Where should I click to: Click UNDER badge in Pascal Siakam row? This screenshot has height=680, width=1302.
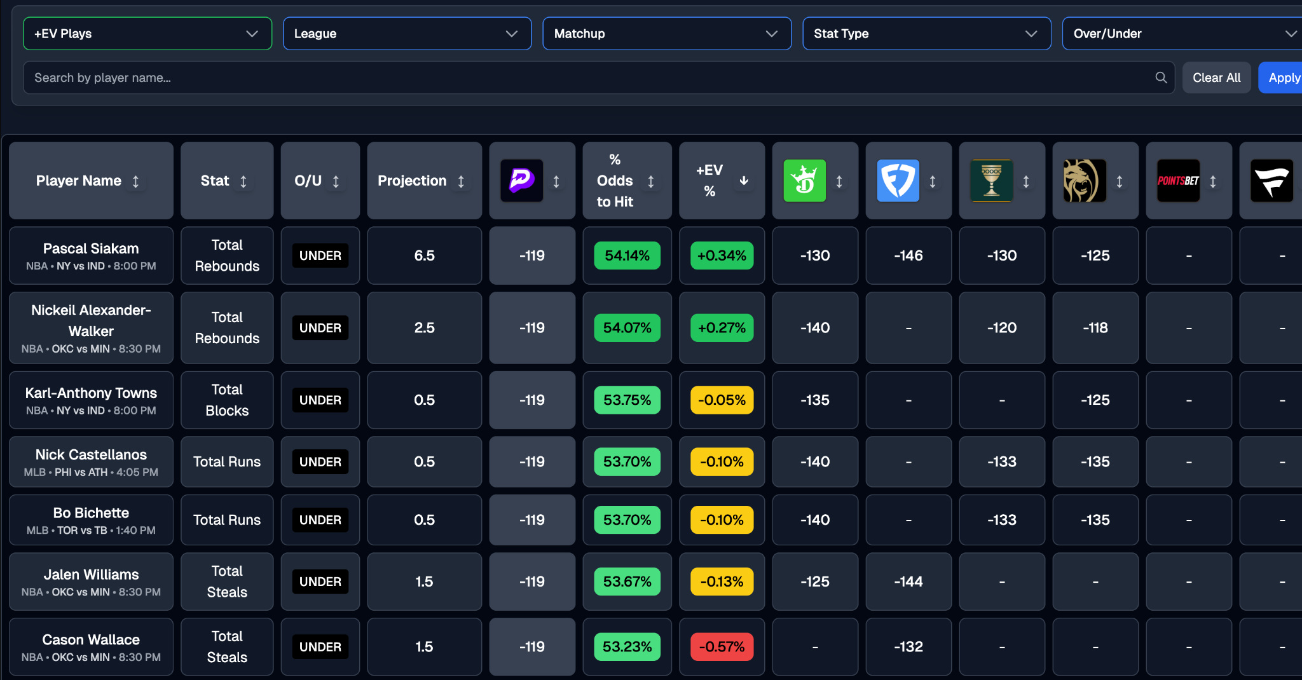pyautogui.click(x=320, y=255)
